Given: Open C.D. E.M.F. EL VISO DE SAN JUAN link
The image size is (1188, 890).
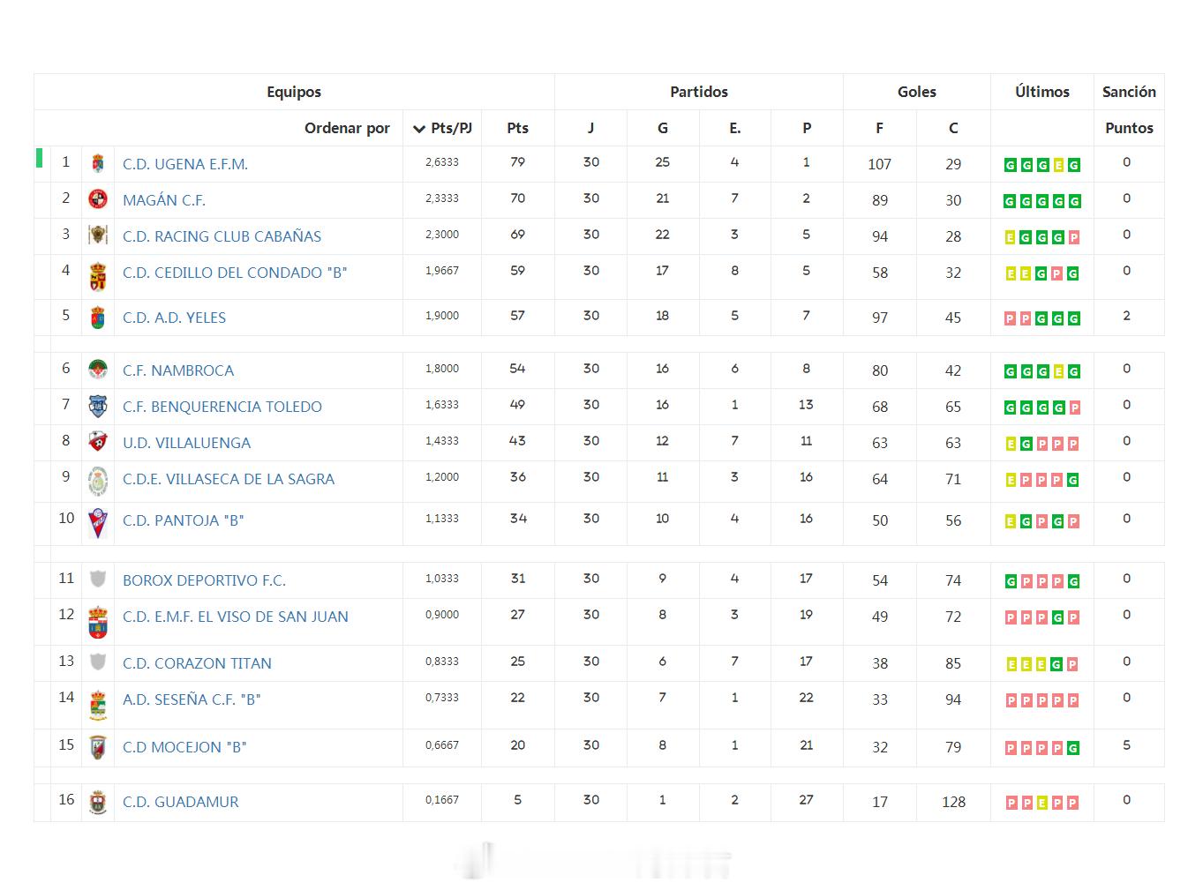Looking at the screenshot, I should (236, 617).
